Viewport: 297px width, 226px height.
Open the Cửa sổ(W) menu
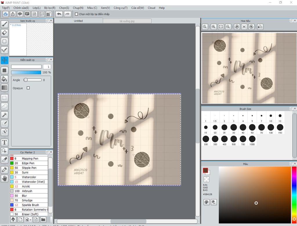pos(138,8)
